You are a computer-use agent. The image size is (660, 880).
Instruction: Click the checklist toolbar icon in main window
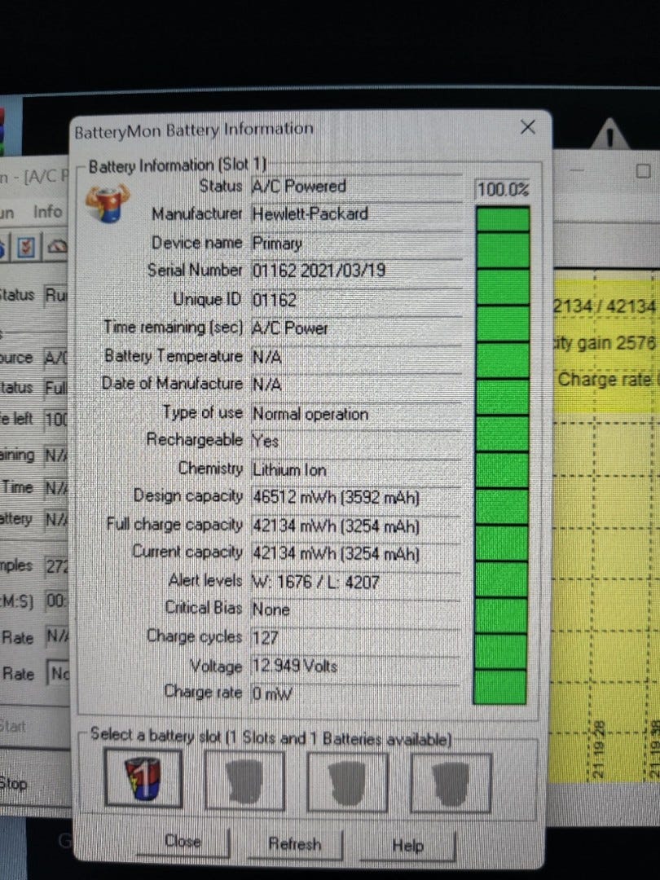(26, 246)
